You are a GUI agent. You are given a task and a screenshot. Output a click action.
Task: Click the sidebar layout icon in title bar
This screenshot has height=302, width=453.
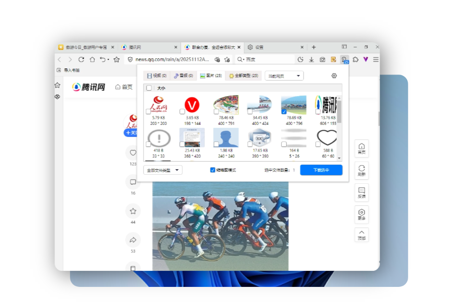[344, 46]
